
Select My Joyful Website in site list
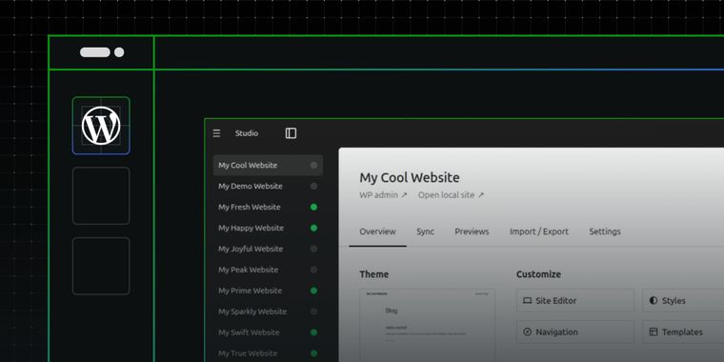point(268,249)
